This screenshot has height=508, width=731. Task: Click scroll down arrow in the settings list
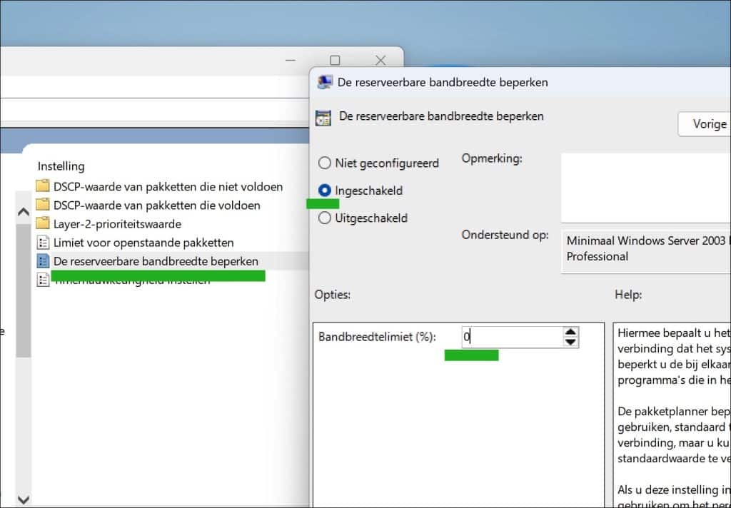pyautogui.click(x=24, y=499)
